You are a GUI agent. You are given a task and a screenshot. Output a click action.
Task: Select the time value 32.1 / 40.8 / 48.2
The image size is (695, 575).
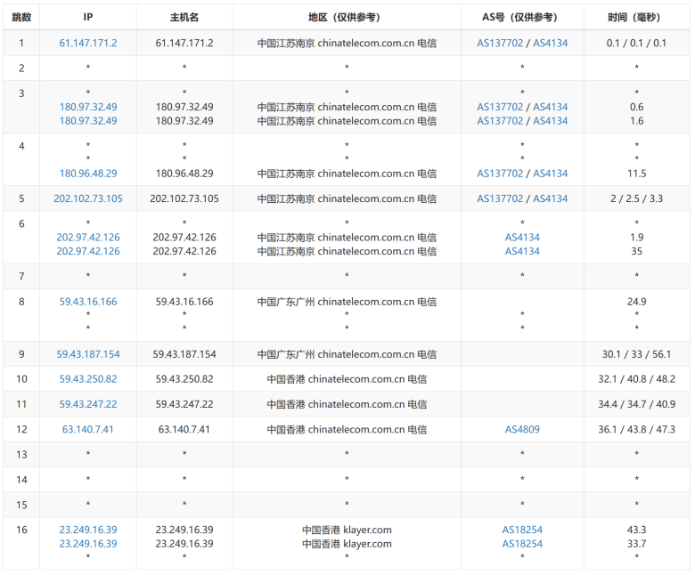tap(636, 379)
